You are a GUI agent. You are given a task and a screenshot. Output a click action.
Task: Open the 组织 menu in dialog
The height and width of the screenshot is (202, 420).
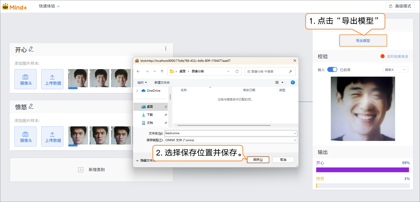(142, 82)
